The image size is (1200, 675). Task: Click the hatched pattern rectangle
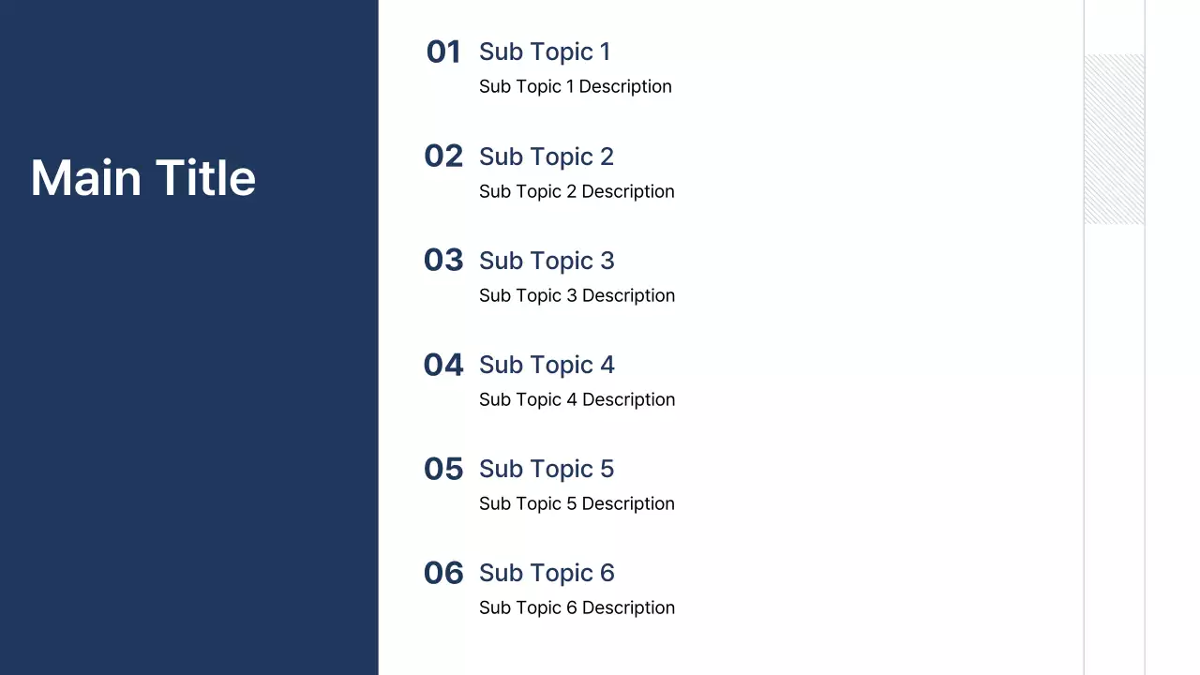tap(1114, 139)
